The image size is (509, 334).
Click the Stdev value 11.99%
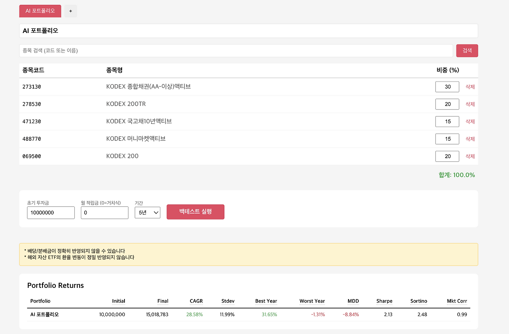coord(227,315)
